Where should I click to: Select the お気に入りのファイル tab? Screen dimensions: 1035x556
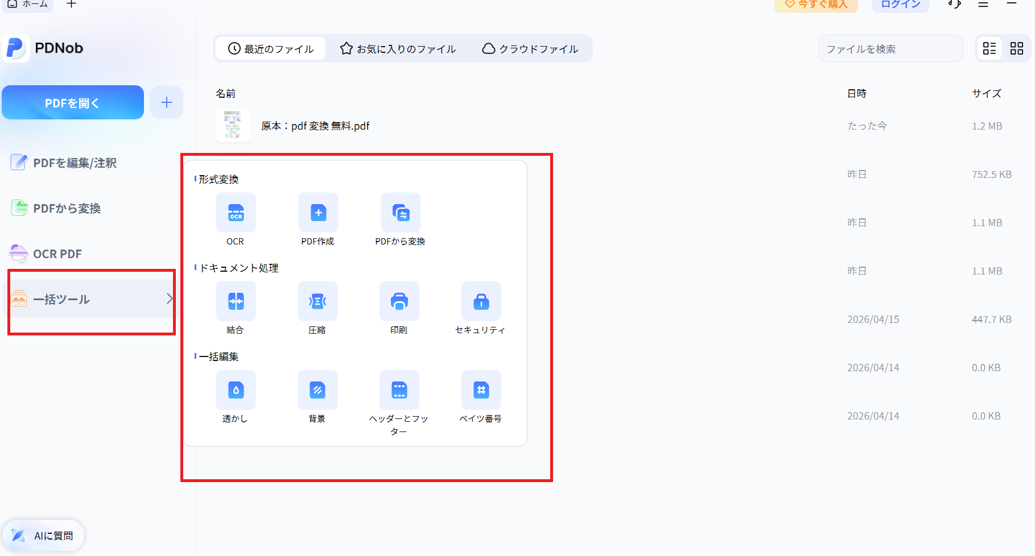click(x=398, y=49)
